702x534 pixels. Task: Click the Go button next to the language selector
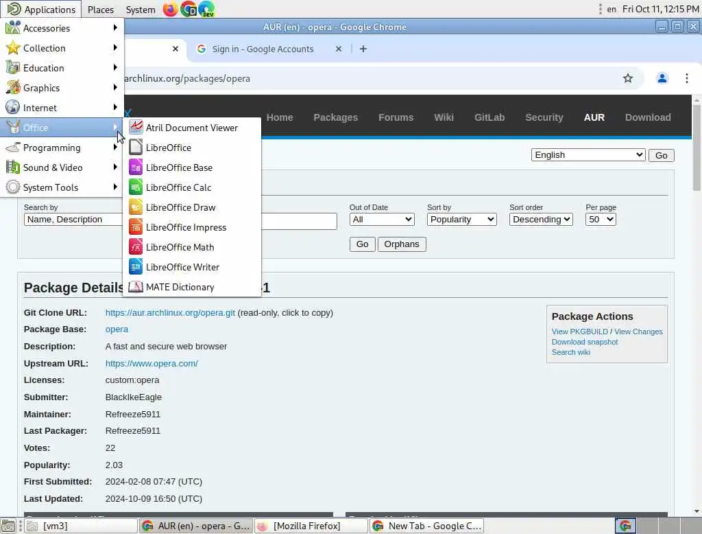(662, 155)
